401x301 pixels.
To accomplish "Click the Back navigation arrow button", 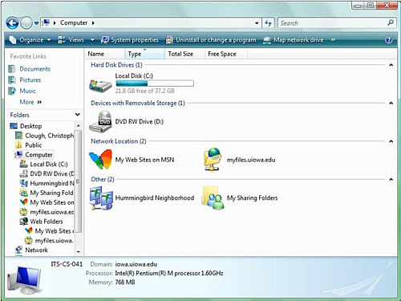I will pos(12,23).
